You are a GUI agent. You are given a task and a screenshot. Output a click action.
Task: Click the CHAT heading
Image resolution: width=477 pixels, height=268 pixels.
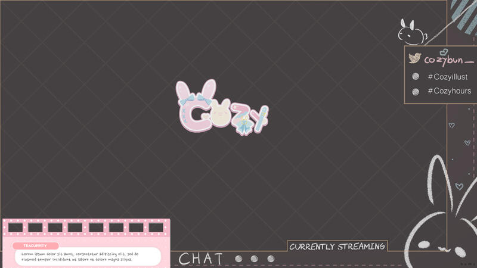(x=201, y=259)
